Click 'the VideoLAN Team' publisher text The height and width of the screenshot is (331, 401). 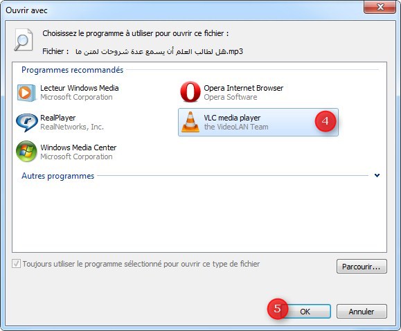coord(236,127)
